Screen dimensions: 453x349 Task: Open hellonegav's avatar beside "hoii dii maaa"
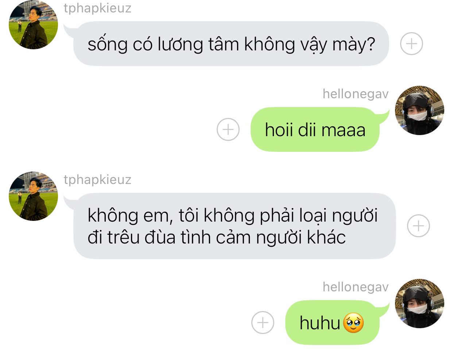(x=420, y=110)
